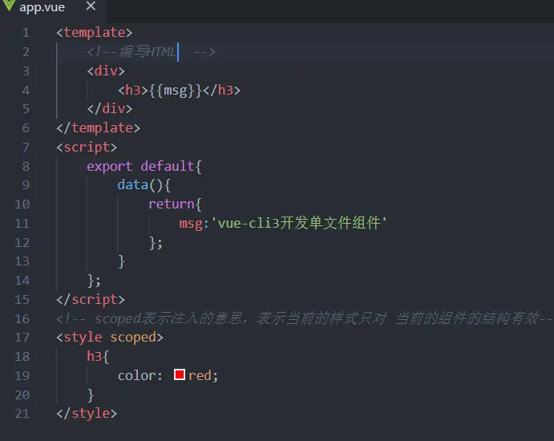This screenshot has height=441, width=554.
Task: Click line number 8 in gutter
Action: click(26, 167)
